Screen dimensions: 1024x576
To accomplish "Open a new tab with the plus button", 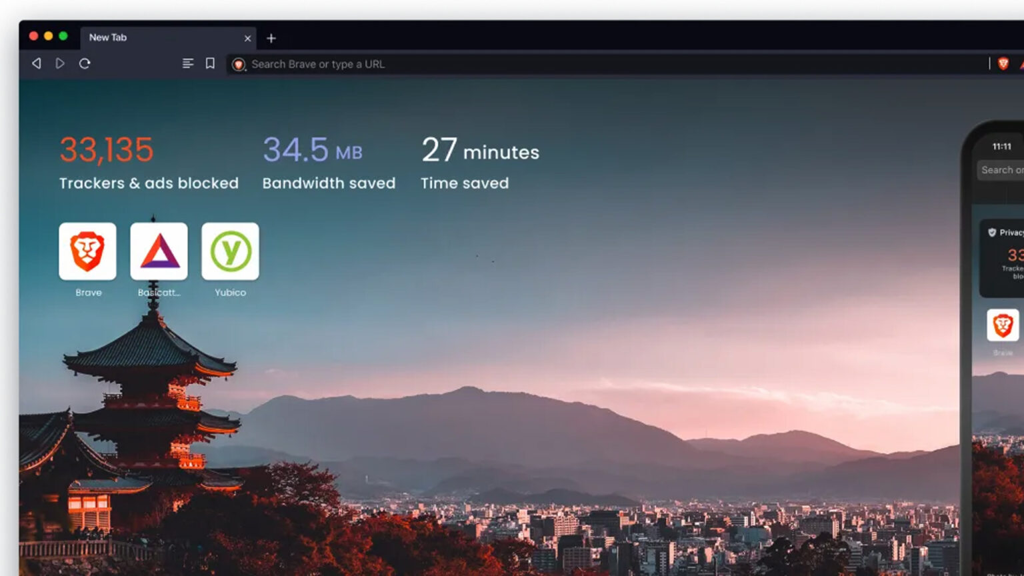I will click(271, 38).
